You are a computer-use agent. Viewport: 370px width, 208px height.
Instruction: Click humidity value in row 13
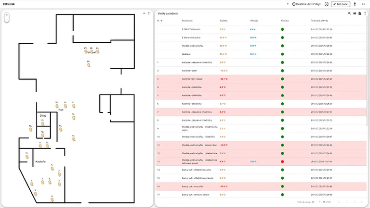point(253,162)
